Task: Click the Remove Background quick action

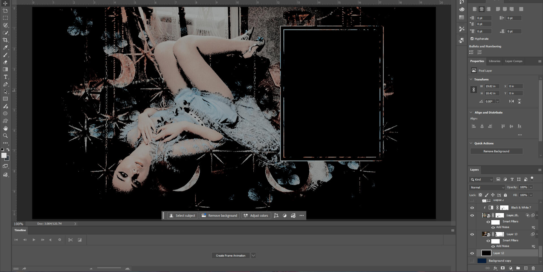Action: point(496,151)
